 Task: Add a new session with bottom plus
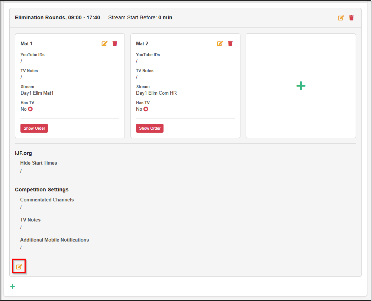(13, 287)
